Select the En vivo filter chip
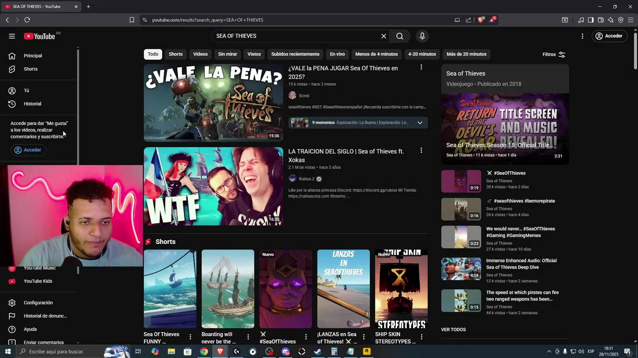Viewport: 638px width, 358px height. point(337,54)
